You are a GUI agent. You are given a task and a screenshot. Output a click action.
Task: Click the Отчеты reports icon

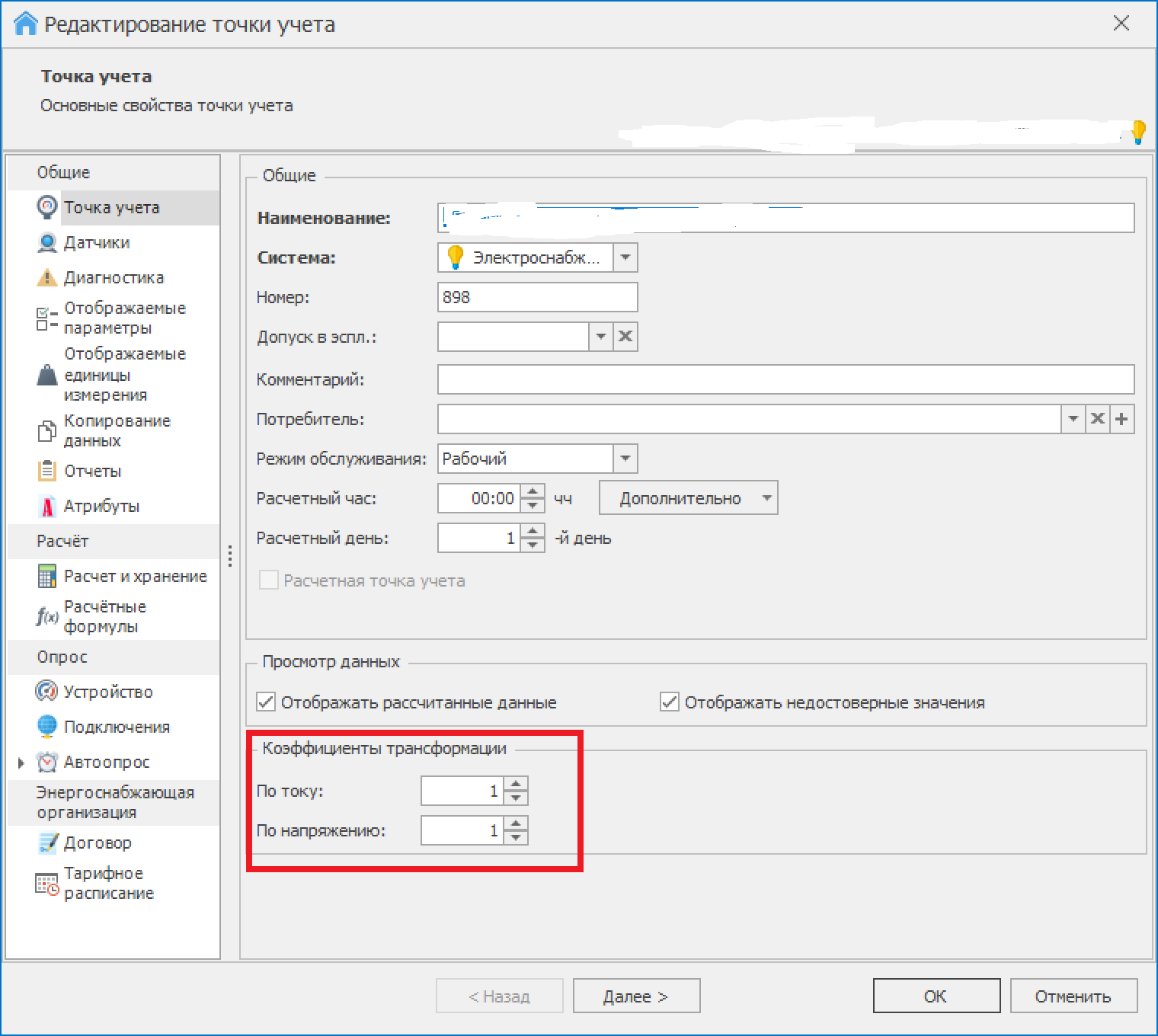47,471
